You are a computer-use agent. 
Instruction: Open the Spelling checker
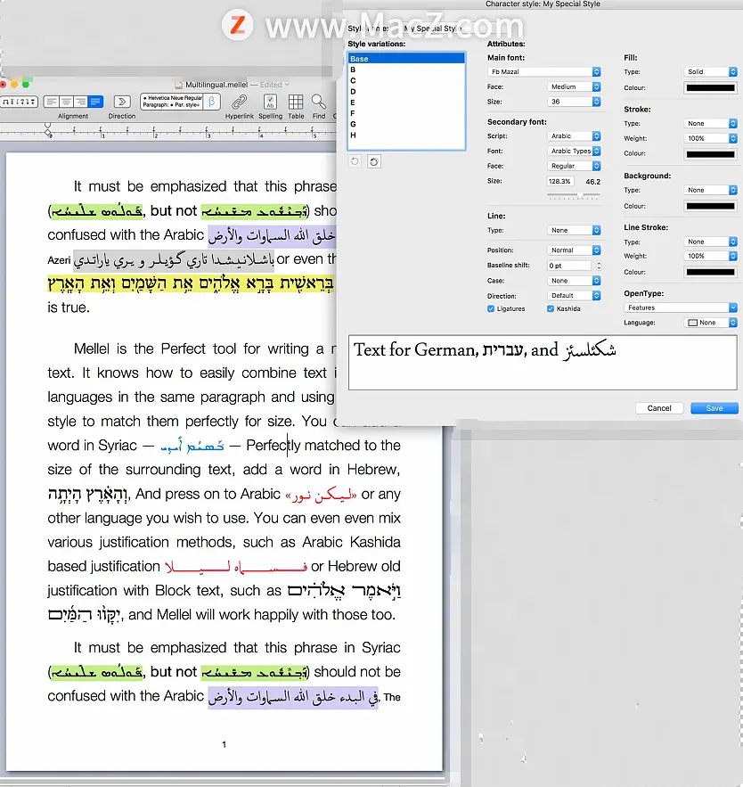click(271, 102)
